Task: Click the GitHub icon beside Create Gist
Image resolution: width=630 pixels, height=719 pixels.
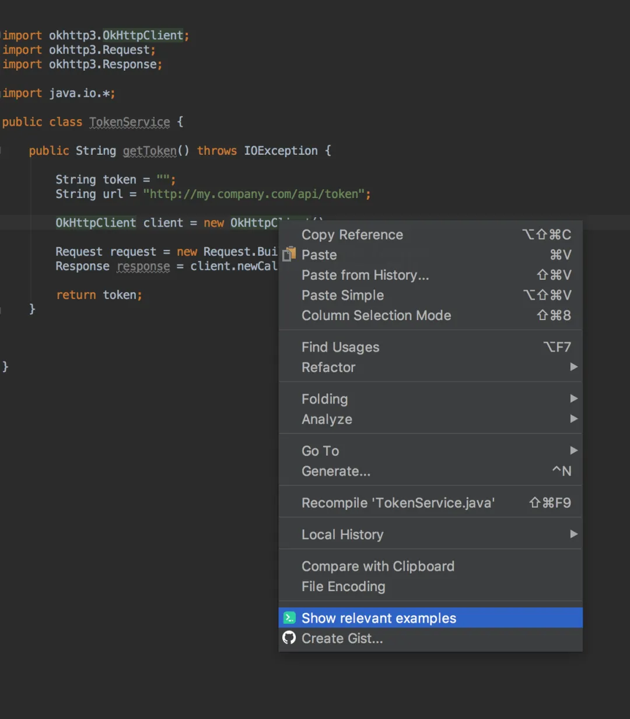Action: pyautogui.click(x=289, y=638)
